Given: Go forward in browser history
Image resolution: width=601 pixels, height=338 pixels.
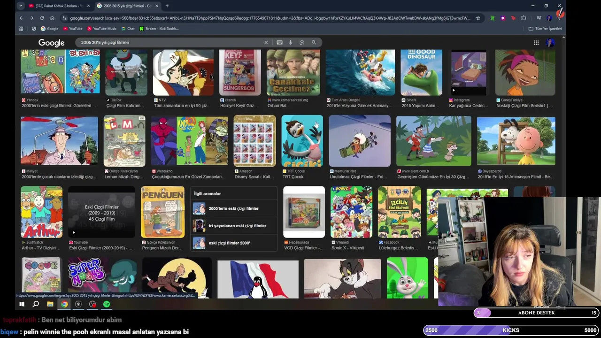Looking at the screenshot, I should tap(31, 18).
